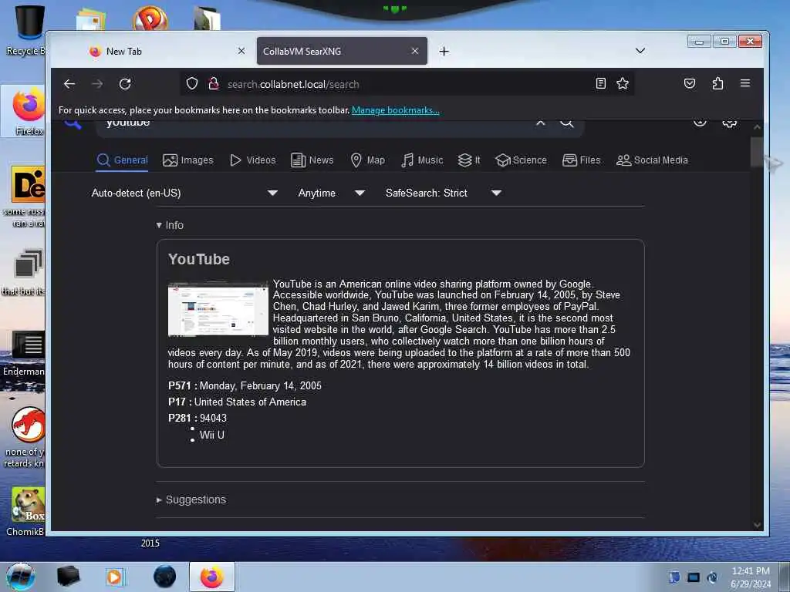Open Windows Media Player from taskbar
This screenshot has width=790, height=592.
click(x=115, y=577)
